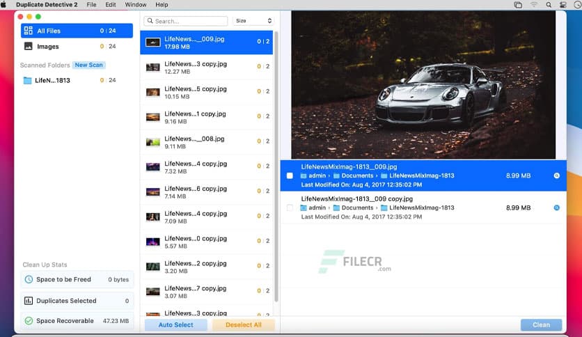Image resolution: width=582 pixels, height=337 pixels.
Task: Open the Apple menu
Action: 3,4
